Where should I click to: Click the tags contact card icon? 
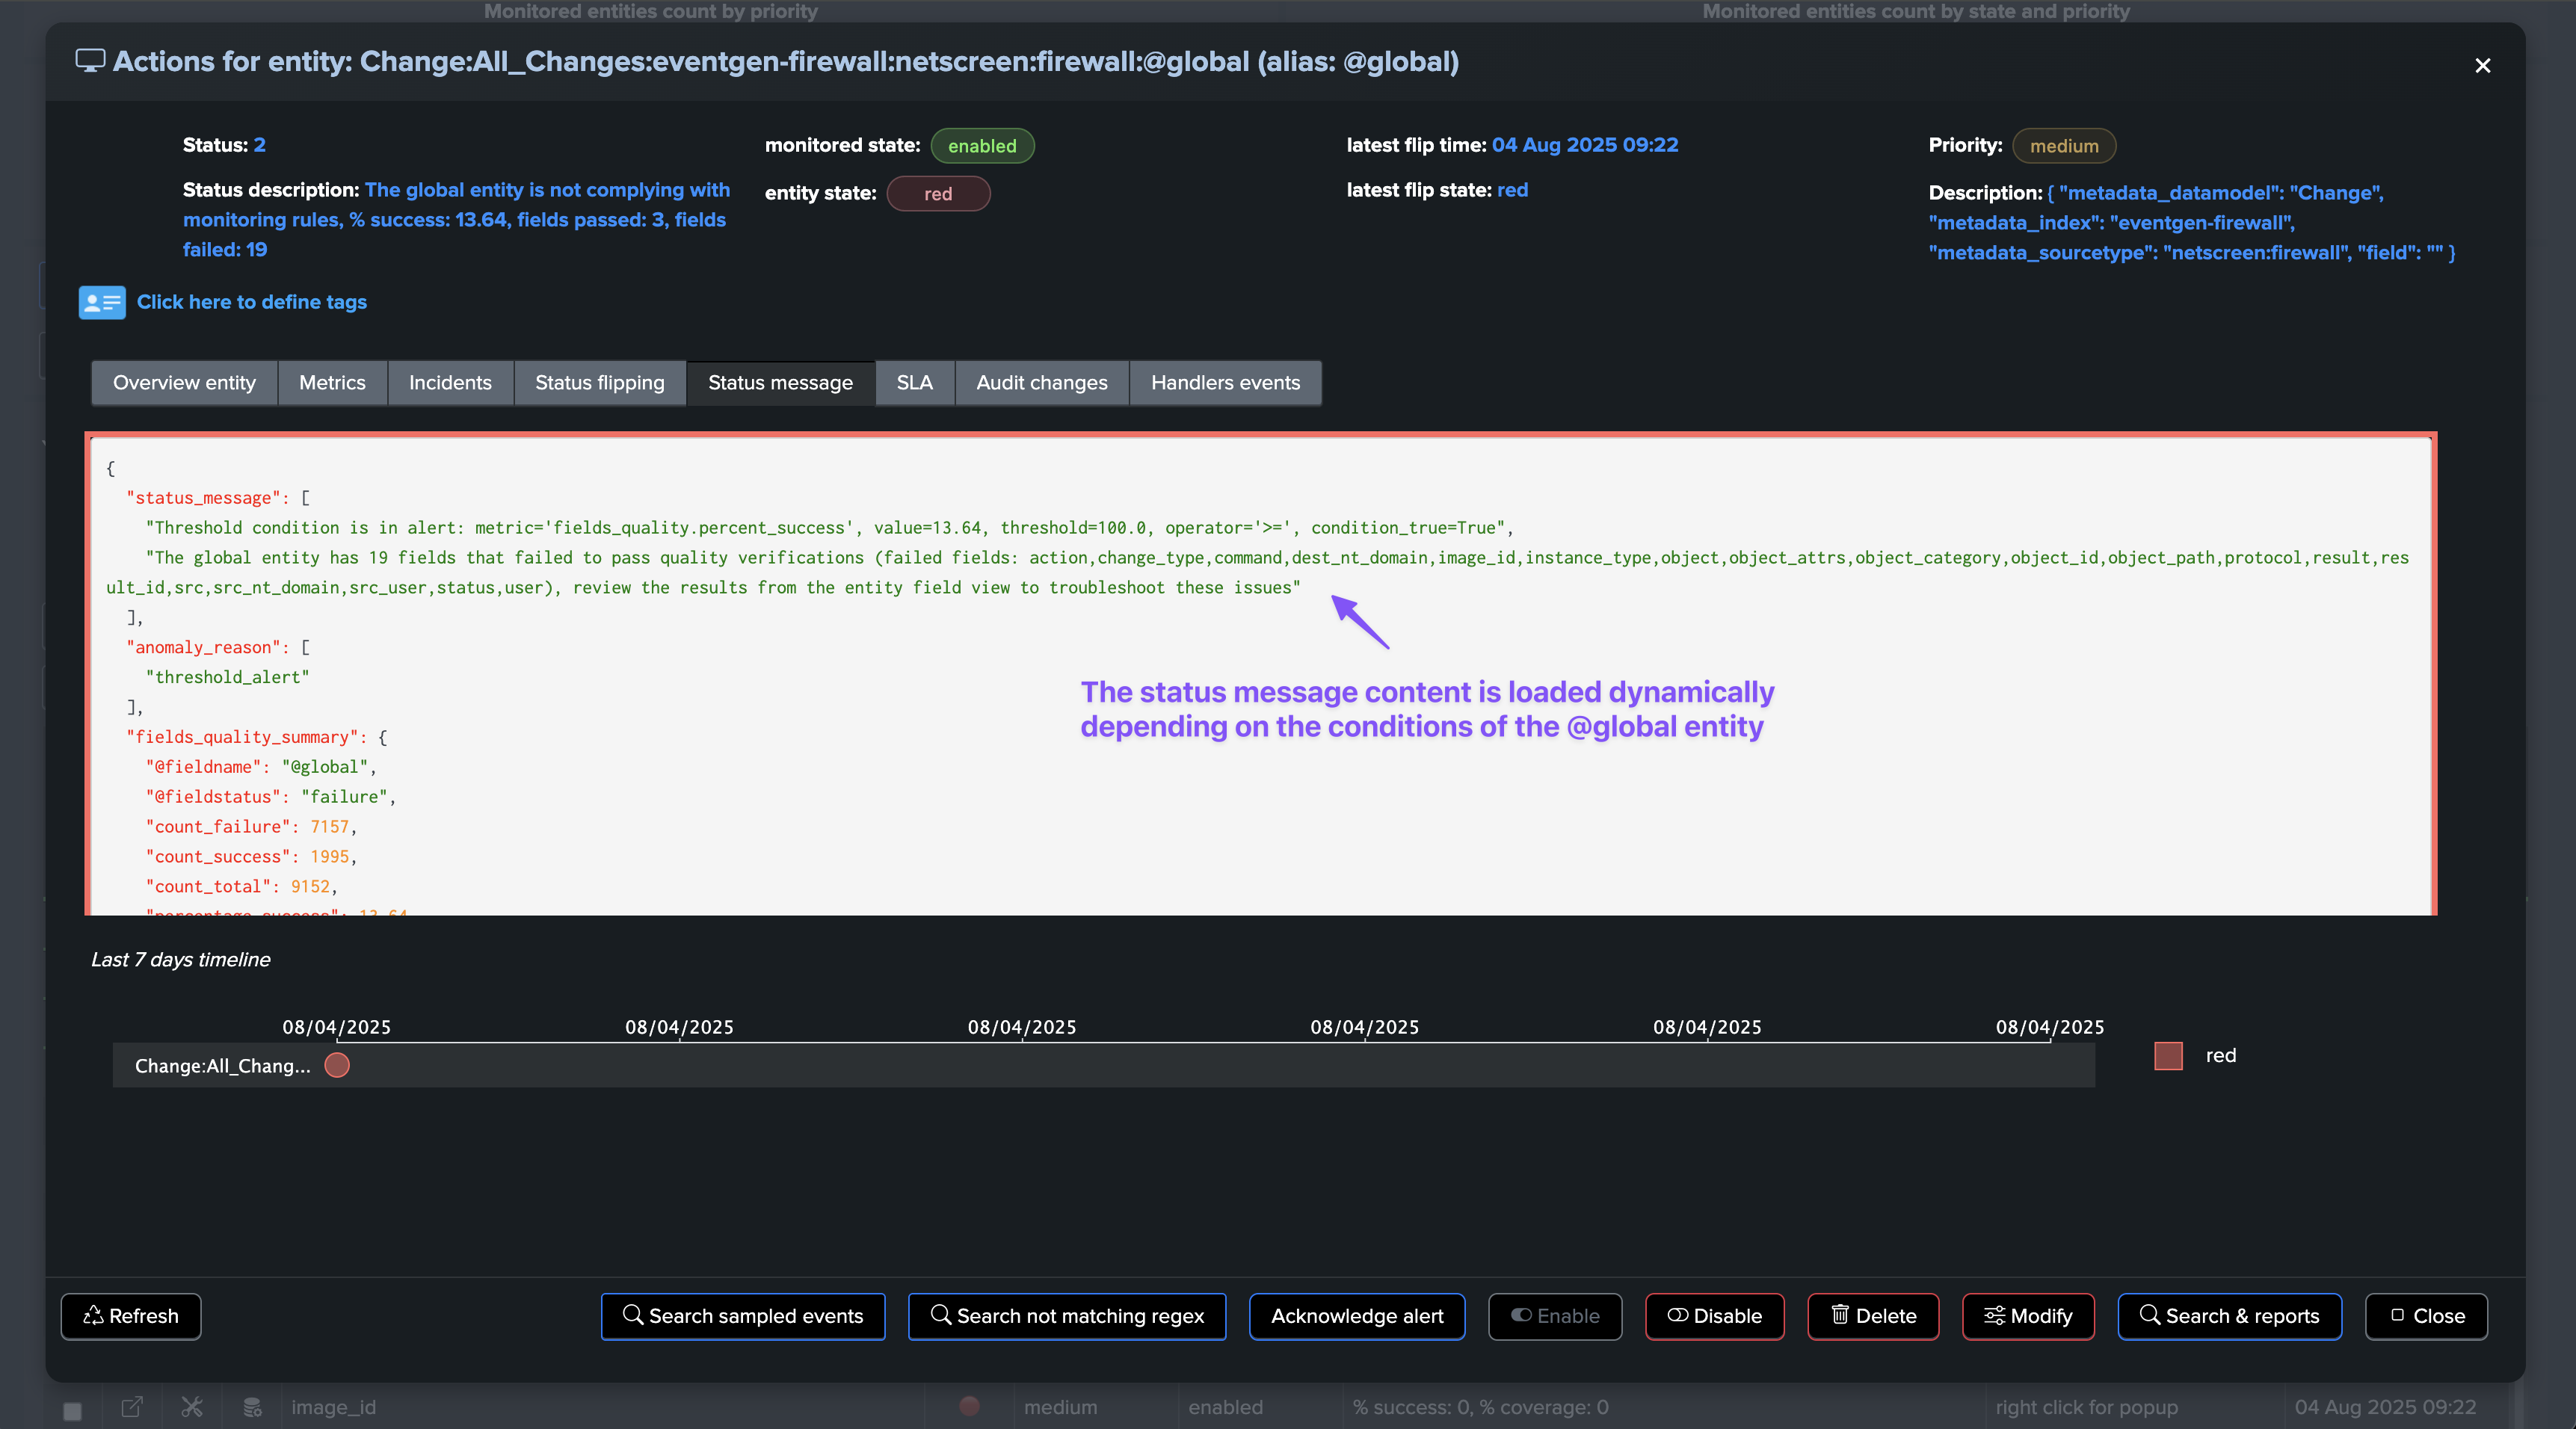tap(102, 302)
